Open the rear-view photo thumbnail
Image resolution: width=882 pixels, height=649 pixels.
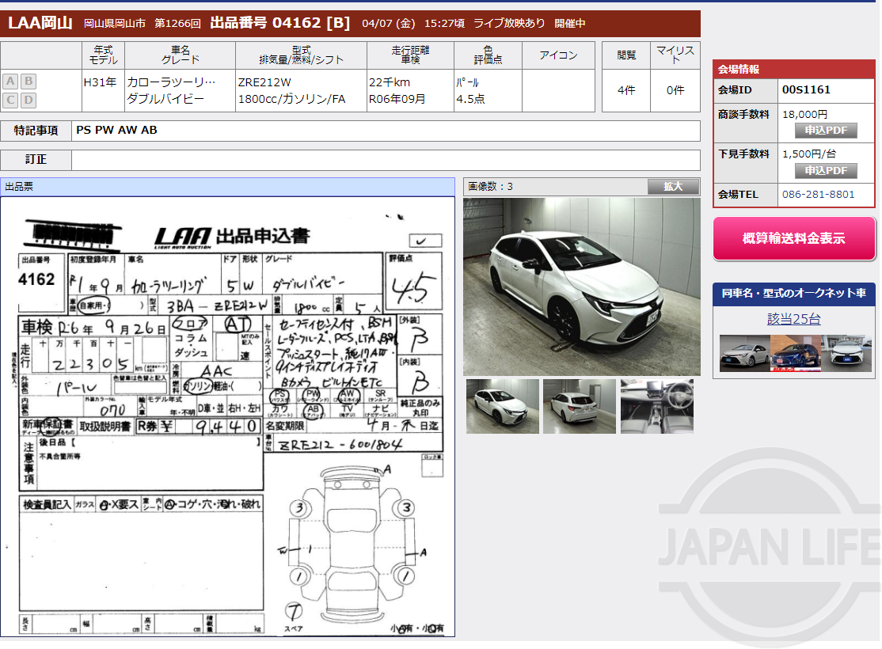coord(579,405)
